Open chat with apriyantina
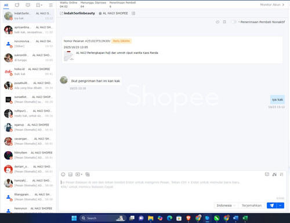 [x=28, y=30]
